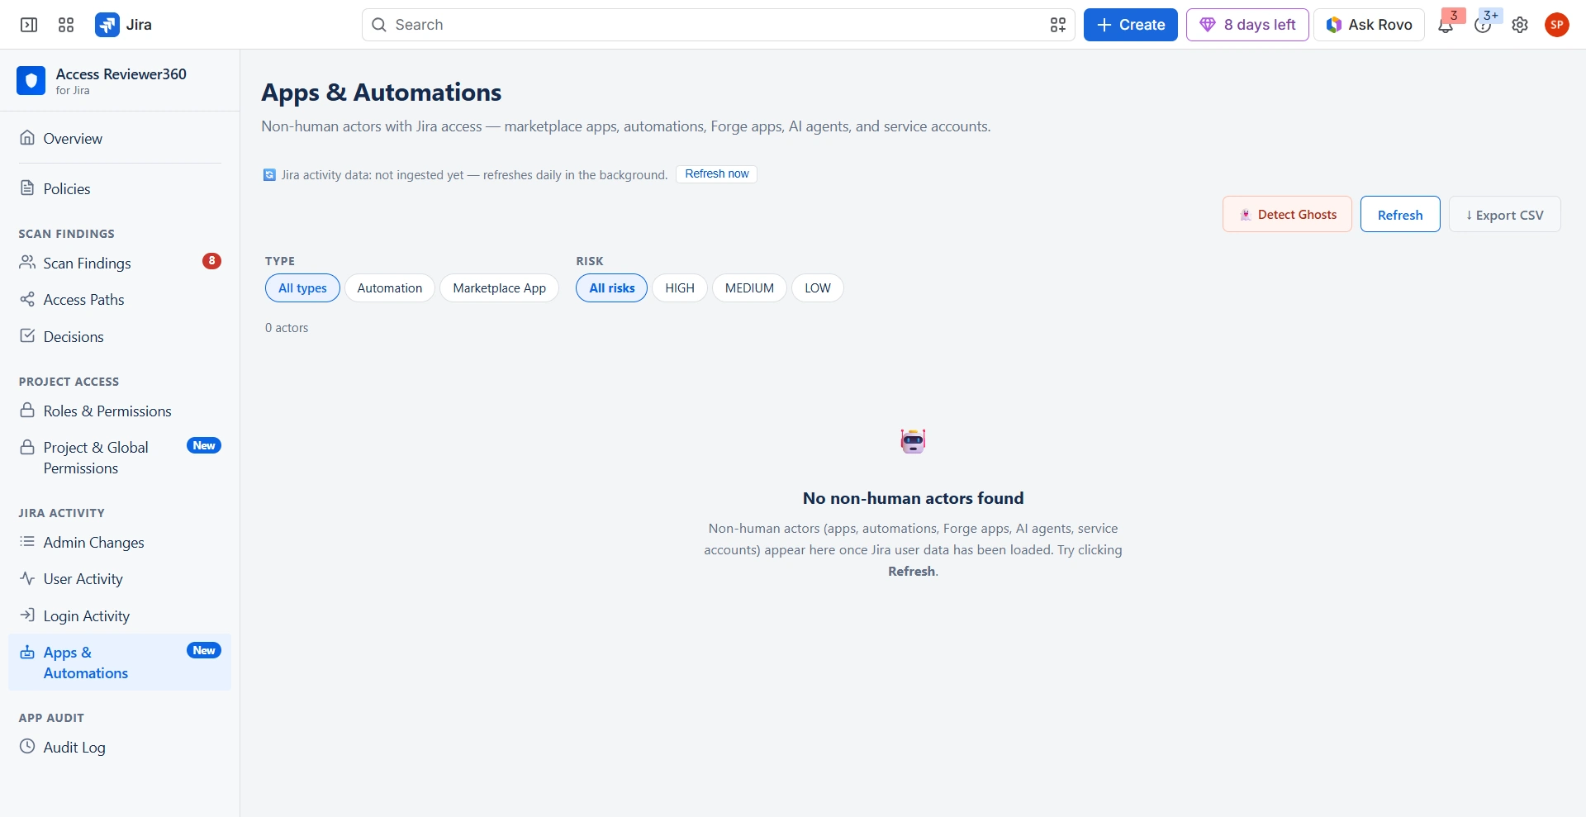Filter by Marketplace App type
1586x817 pixels.
click(x=499, y=287)
